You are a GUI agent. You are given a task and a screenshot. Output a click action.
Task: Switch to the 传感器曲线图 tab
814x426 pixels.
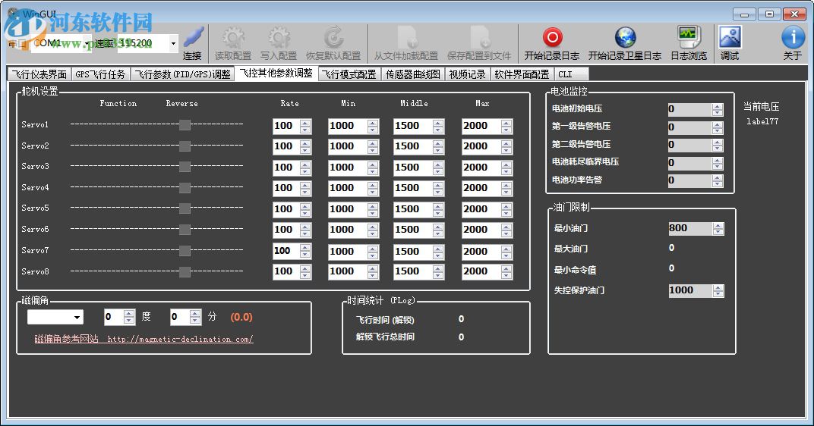coord(413,74)
